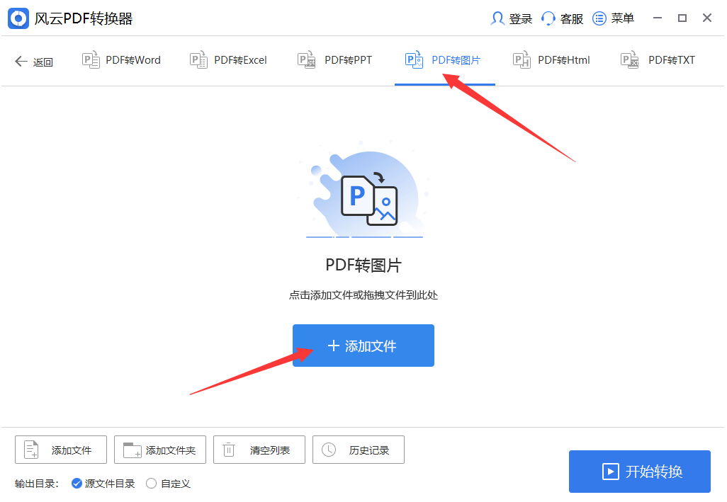This screenshot has width=727, height=502.
Task: Click the 返回 back arrow
Action: click(21, 62)
